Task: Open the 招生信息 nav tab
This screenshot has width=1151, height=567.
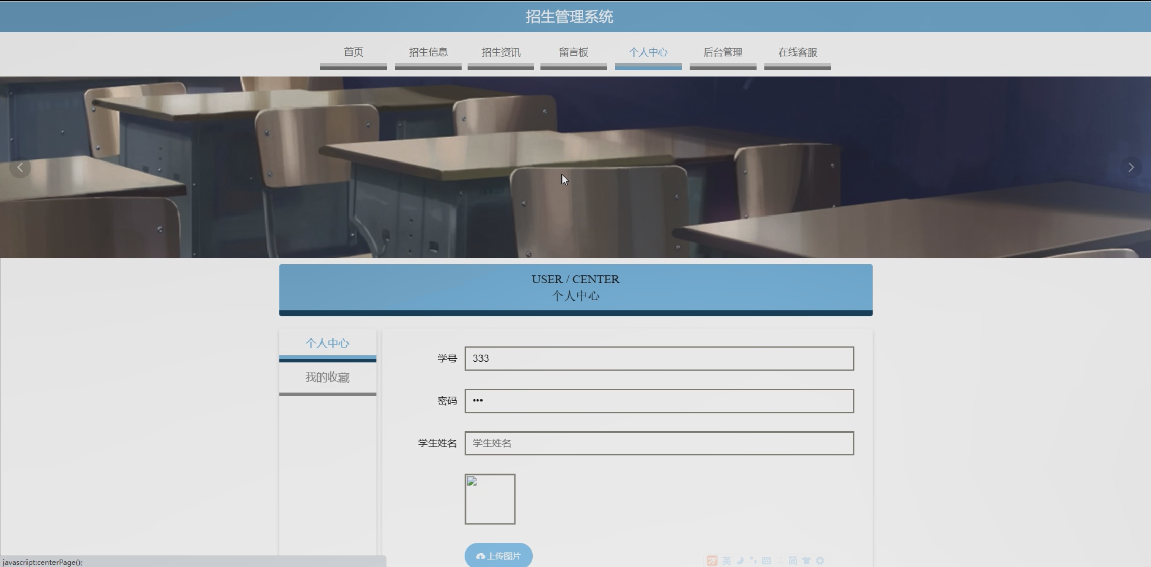Action: pos(428,52)
